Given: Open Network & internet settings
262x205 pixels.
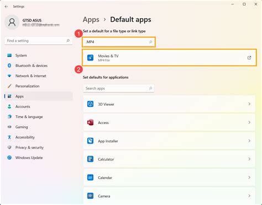Looking at the screenshot, I should [39, 76].
